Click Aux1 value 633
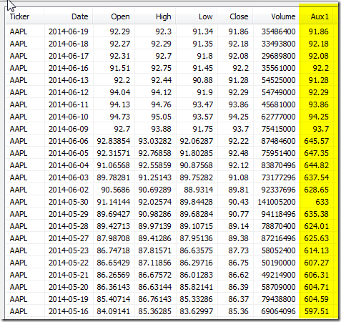 pos(322,202)
